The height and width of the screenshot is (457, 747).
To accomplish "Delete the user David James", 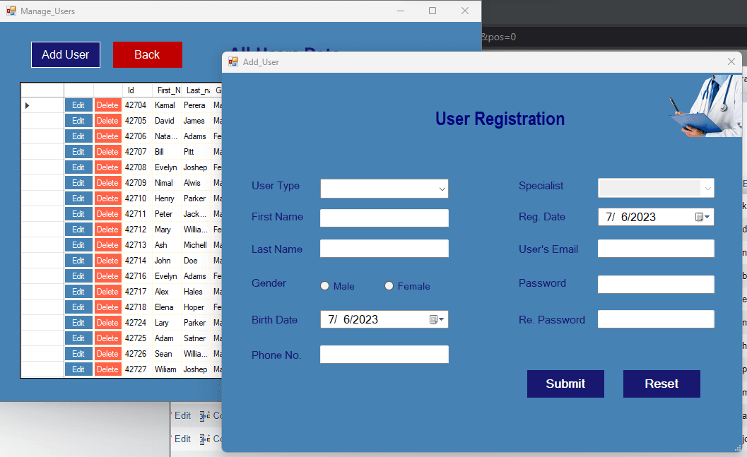I will click(x=107, y=120).
